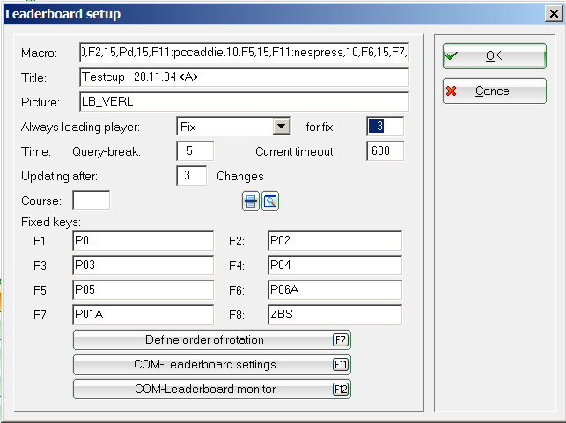Open COM-Leaderboard settings
566x423 pixels.
click(211, 364)
